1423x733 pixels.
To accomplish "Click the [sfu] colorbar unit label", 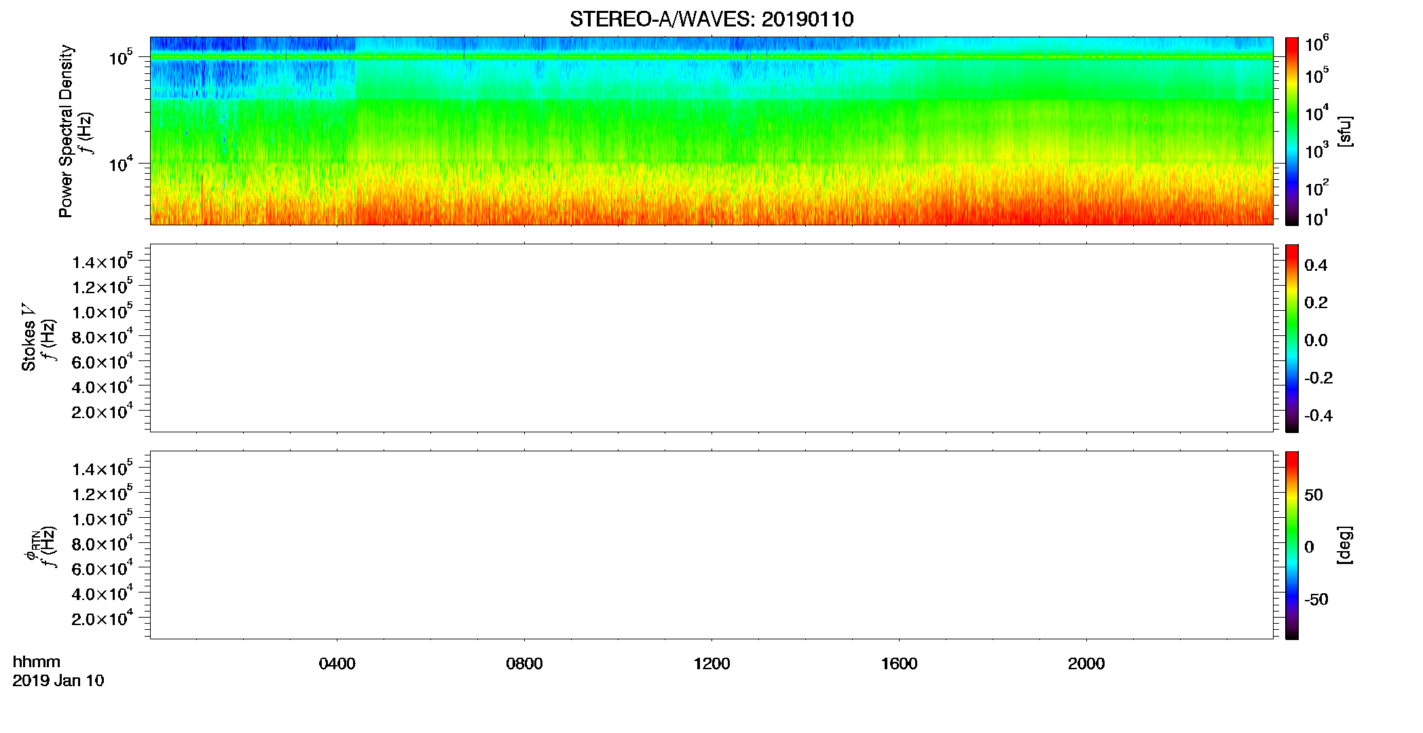I will pos(1345,131).
